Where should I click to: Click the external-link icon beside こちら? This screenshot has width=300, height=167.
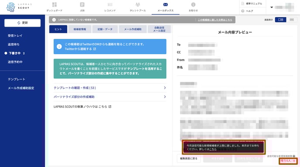click(x=110, y=107)
